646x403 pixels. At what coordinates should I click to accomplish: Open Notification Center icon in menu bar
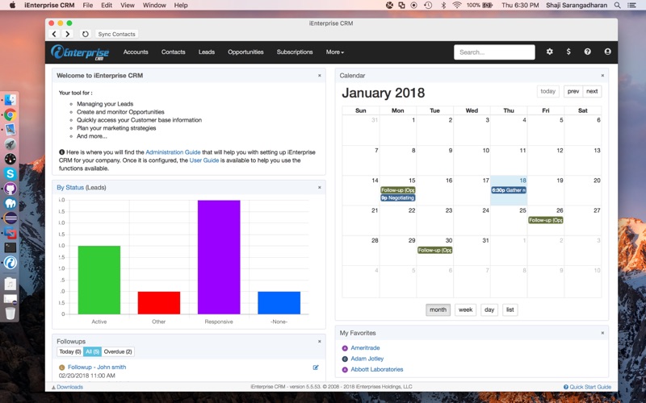coord(631,6)
